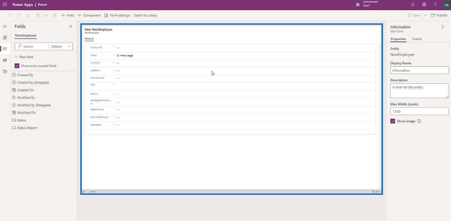Select the EmployeeID form field
Viewport: 451px width, 221px height.
pos(230,48)
